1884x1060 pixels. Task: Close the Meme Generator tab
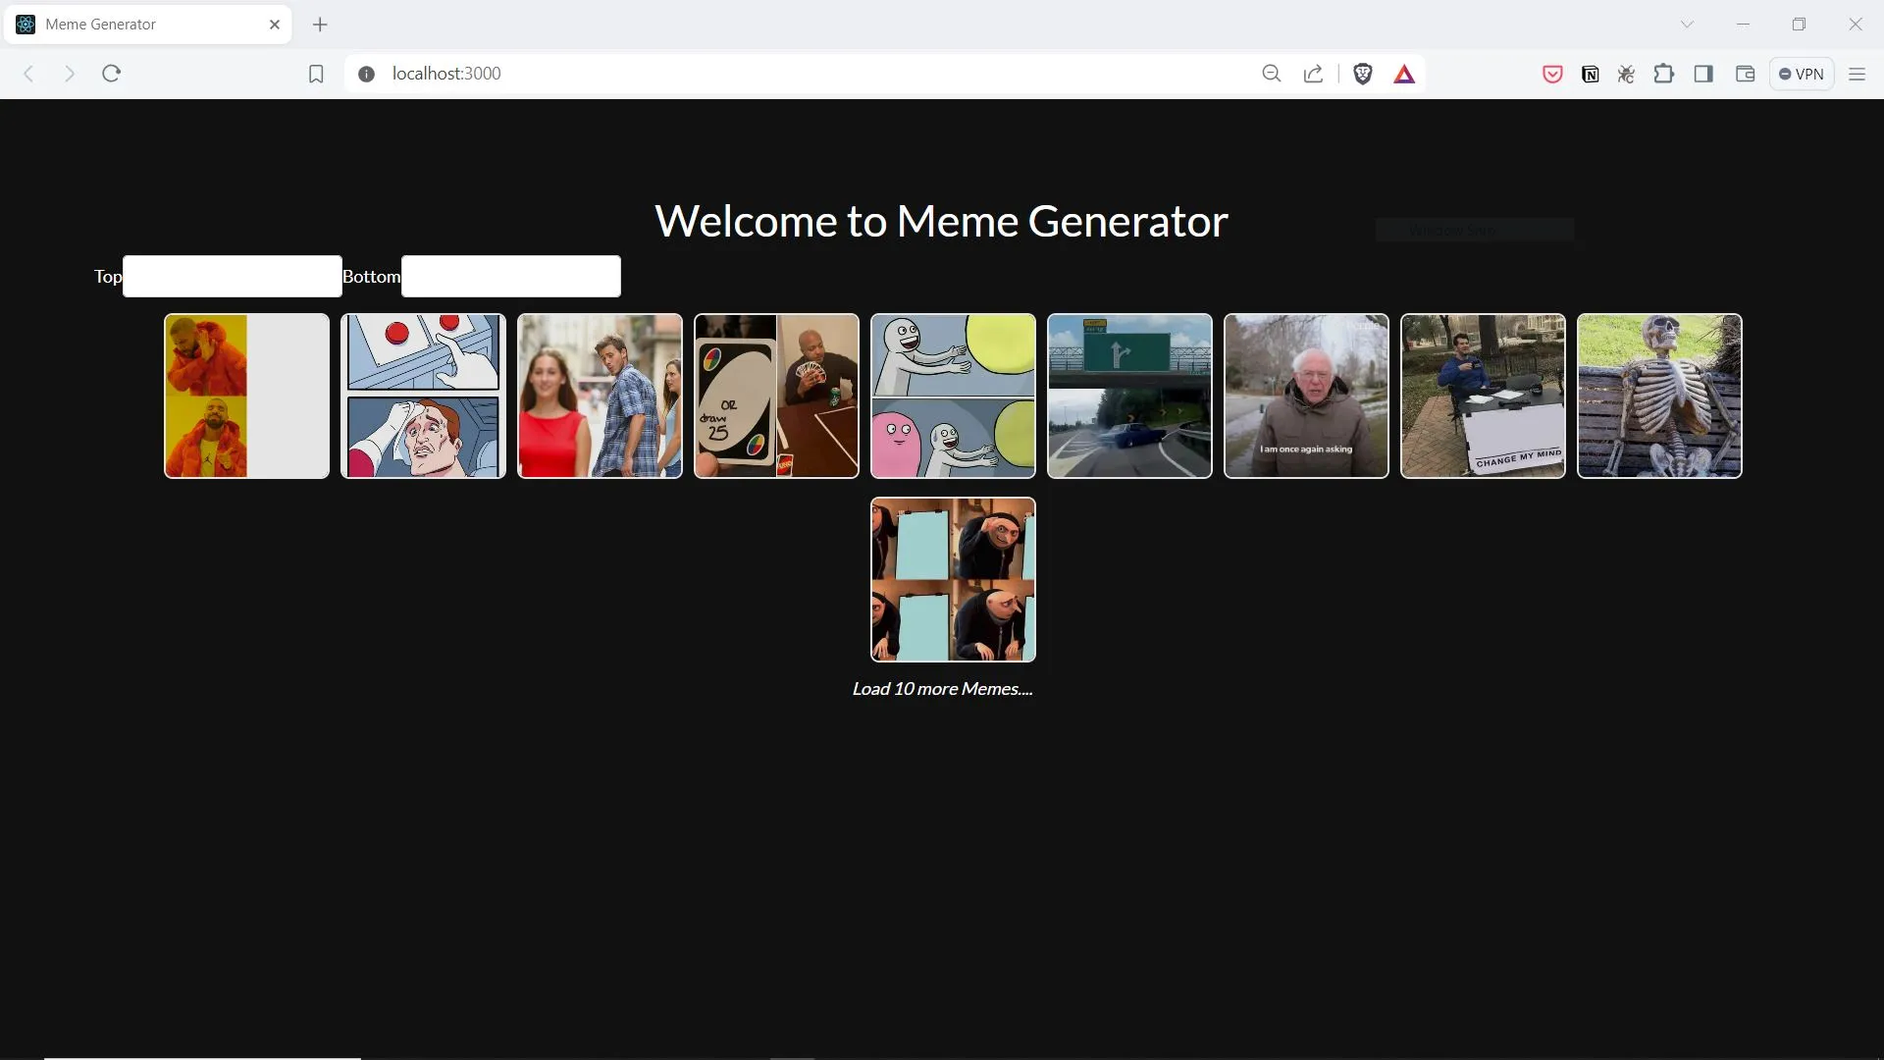tap(275, 25)
